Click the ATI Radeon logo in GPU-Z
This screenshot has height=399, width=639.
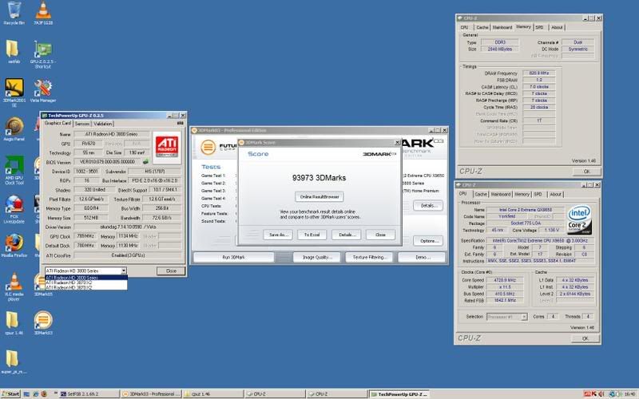[x=167, y=147]
